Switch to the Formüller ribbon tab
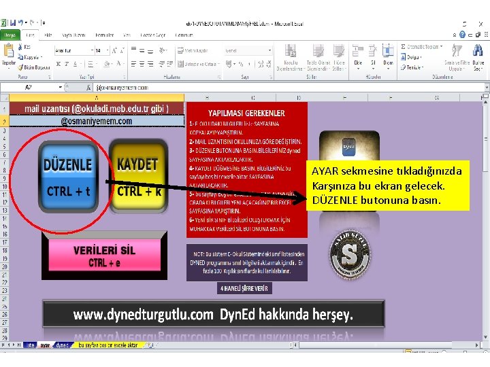Screen dimensions: 490x367 tap(104, 35)
